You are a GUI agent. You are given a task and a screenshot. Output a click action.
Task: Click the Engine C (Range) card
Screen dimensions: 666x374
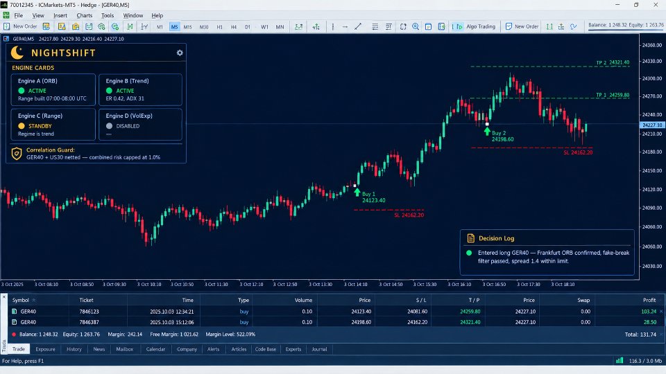click(x=53, y=124)
